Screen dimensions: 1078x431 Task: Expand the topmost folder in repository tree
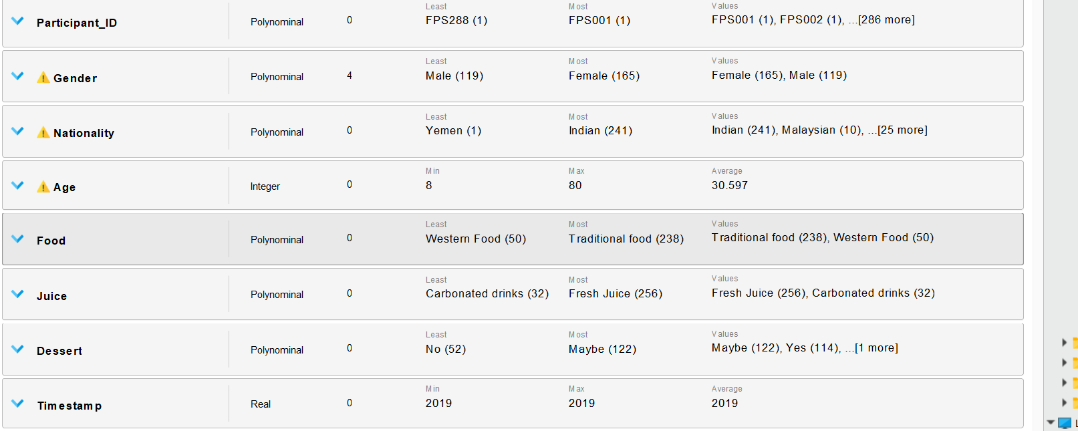(x=1064, y=343)
